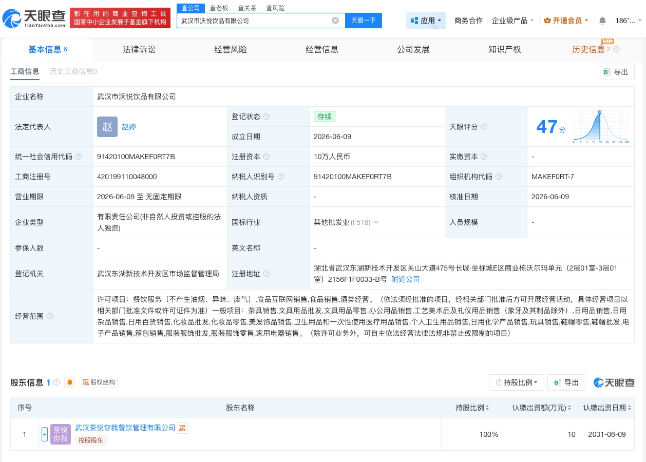
Task: Click the registration number 420199110048000
Action: pos(127,177)
